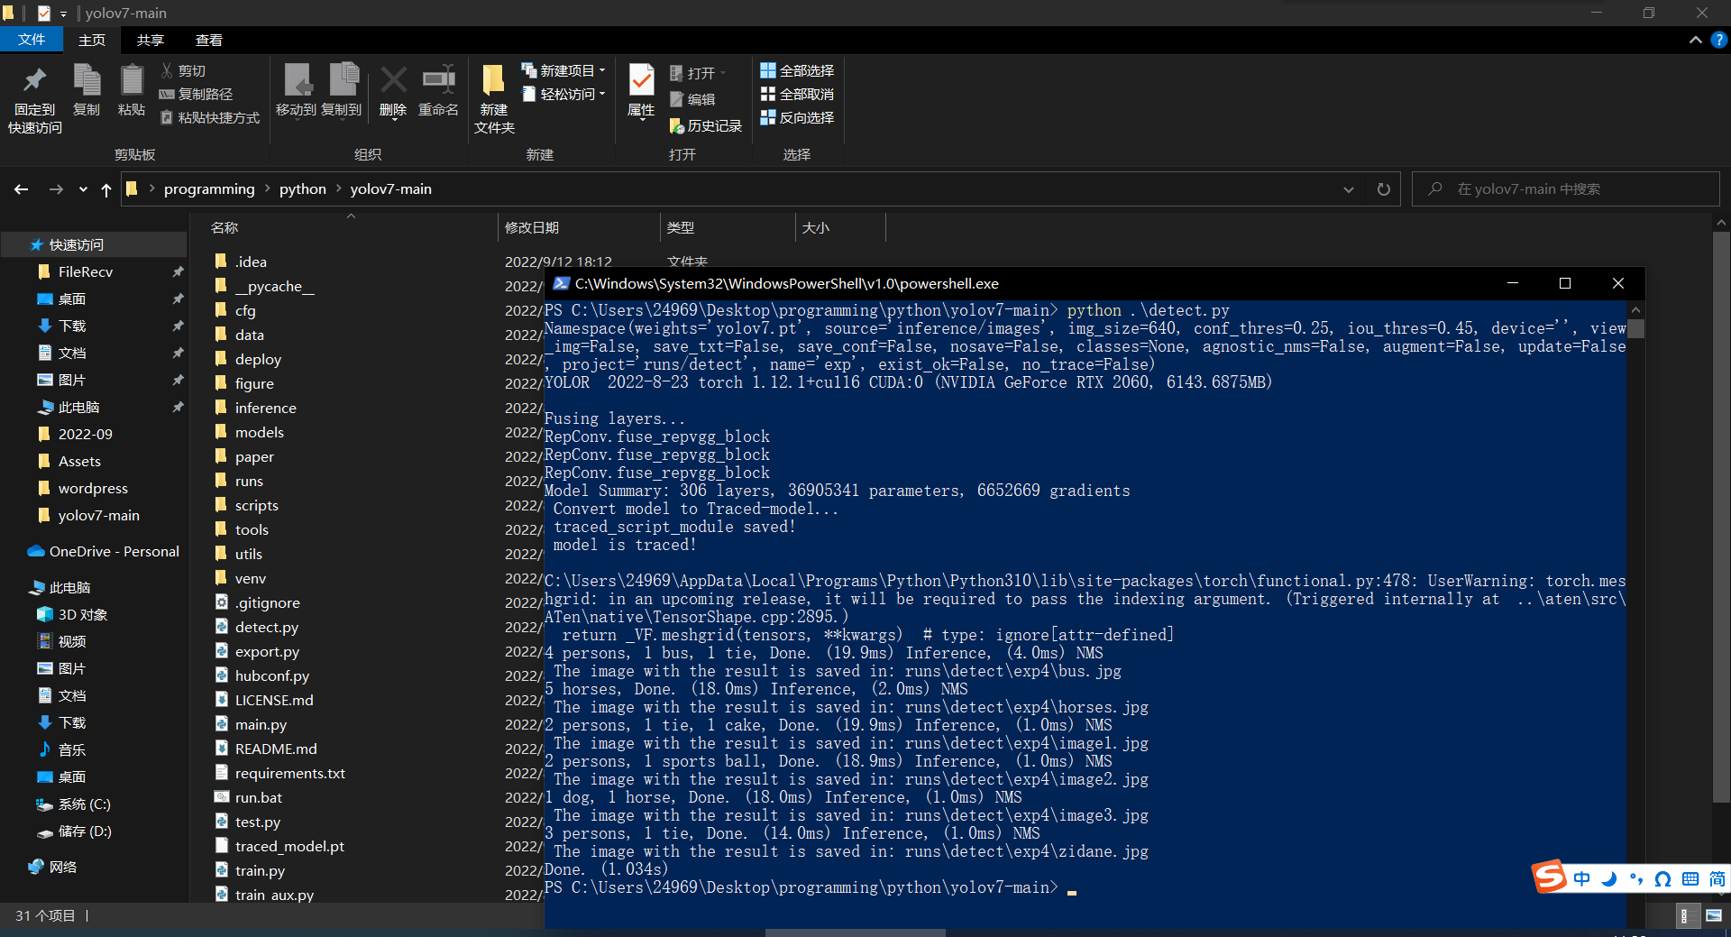Open the recent locations dropdown arrow
1731x937 pixels.
[83, 189]
